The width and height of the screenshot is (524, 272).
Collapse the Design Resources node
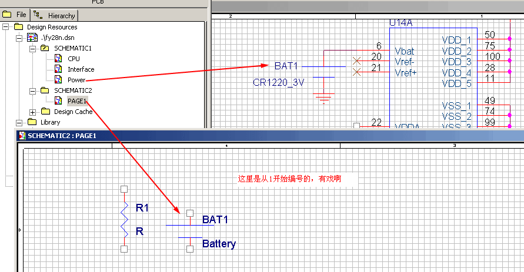tap(6, 26)
